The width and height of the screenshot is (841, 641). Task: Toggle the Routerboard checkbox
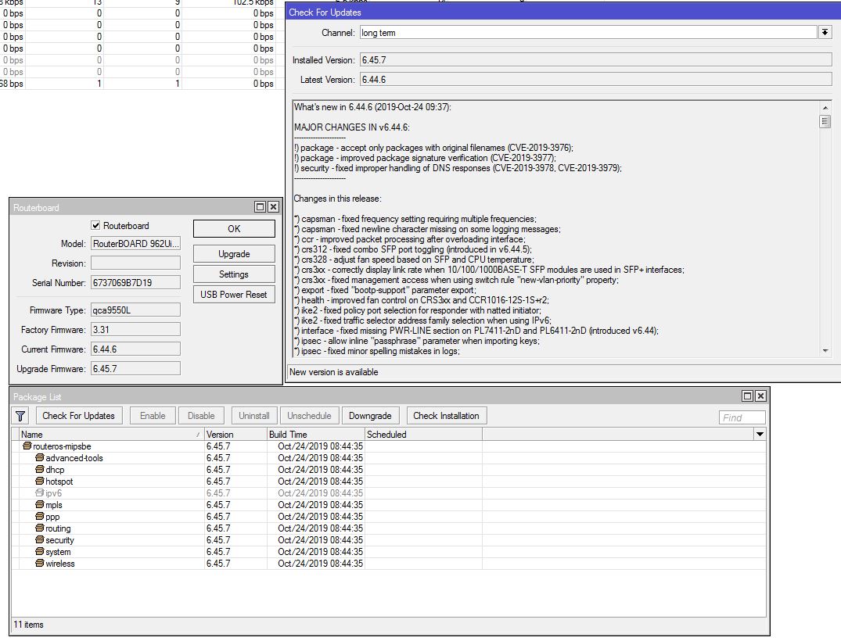tap(95, 226)
